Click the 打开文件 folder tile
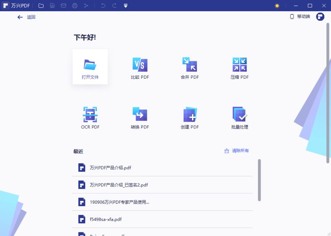The image size is (331, 236). click(x=90, y=67)
